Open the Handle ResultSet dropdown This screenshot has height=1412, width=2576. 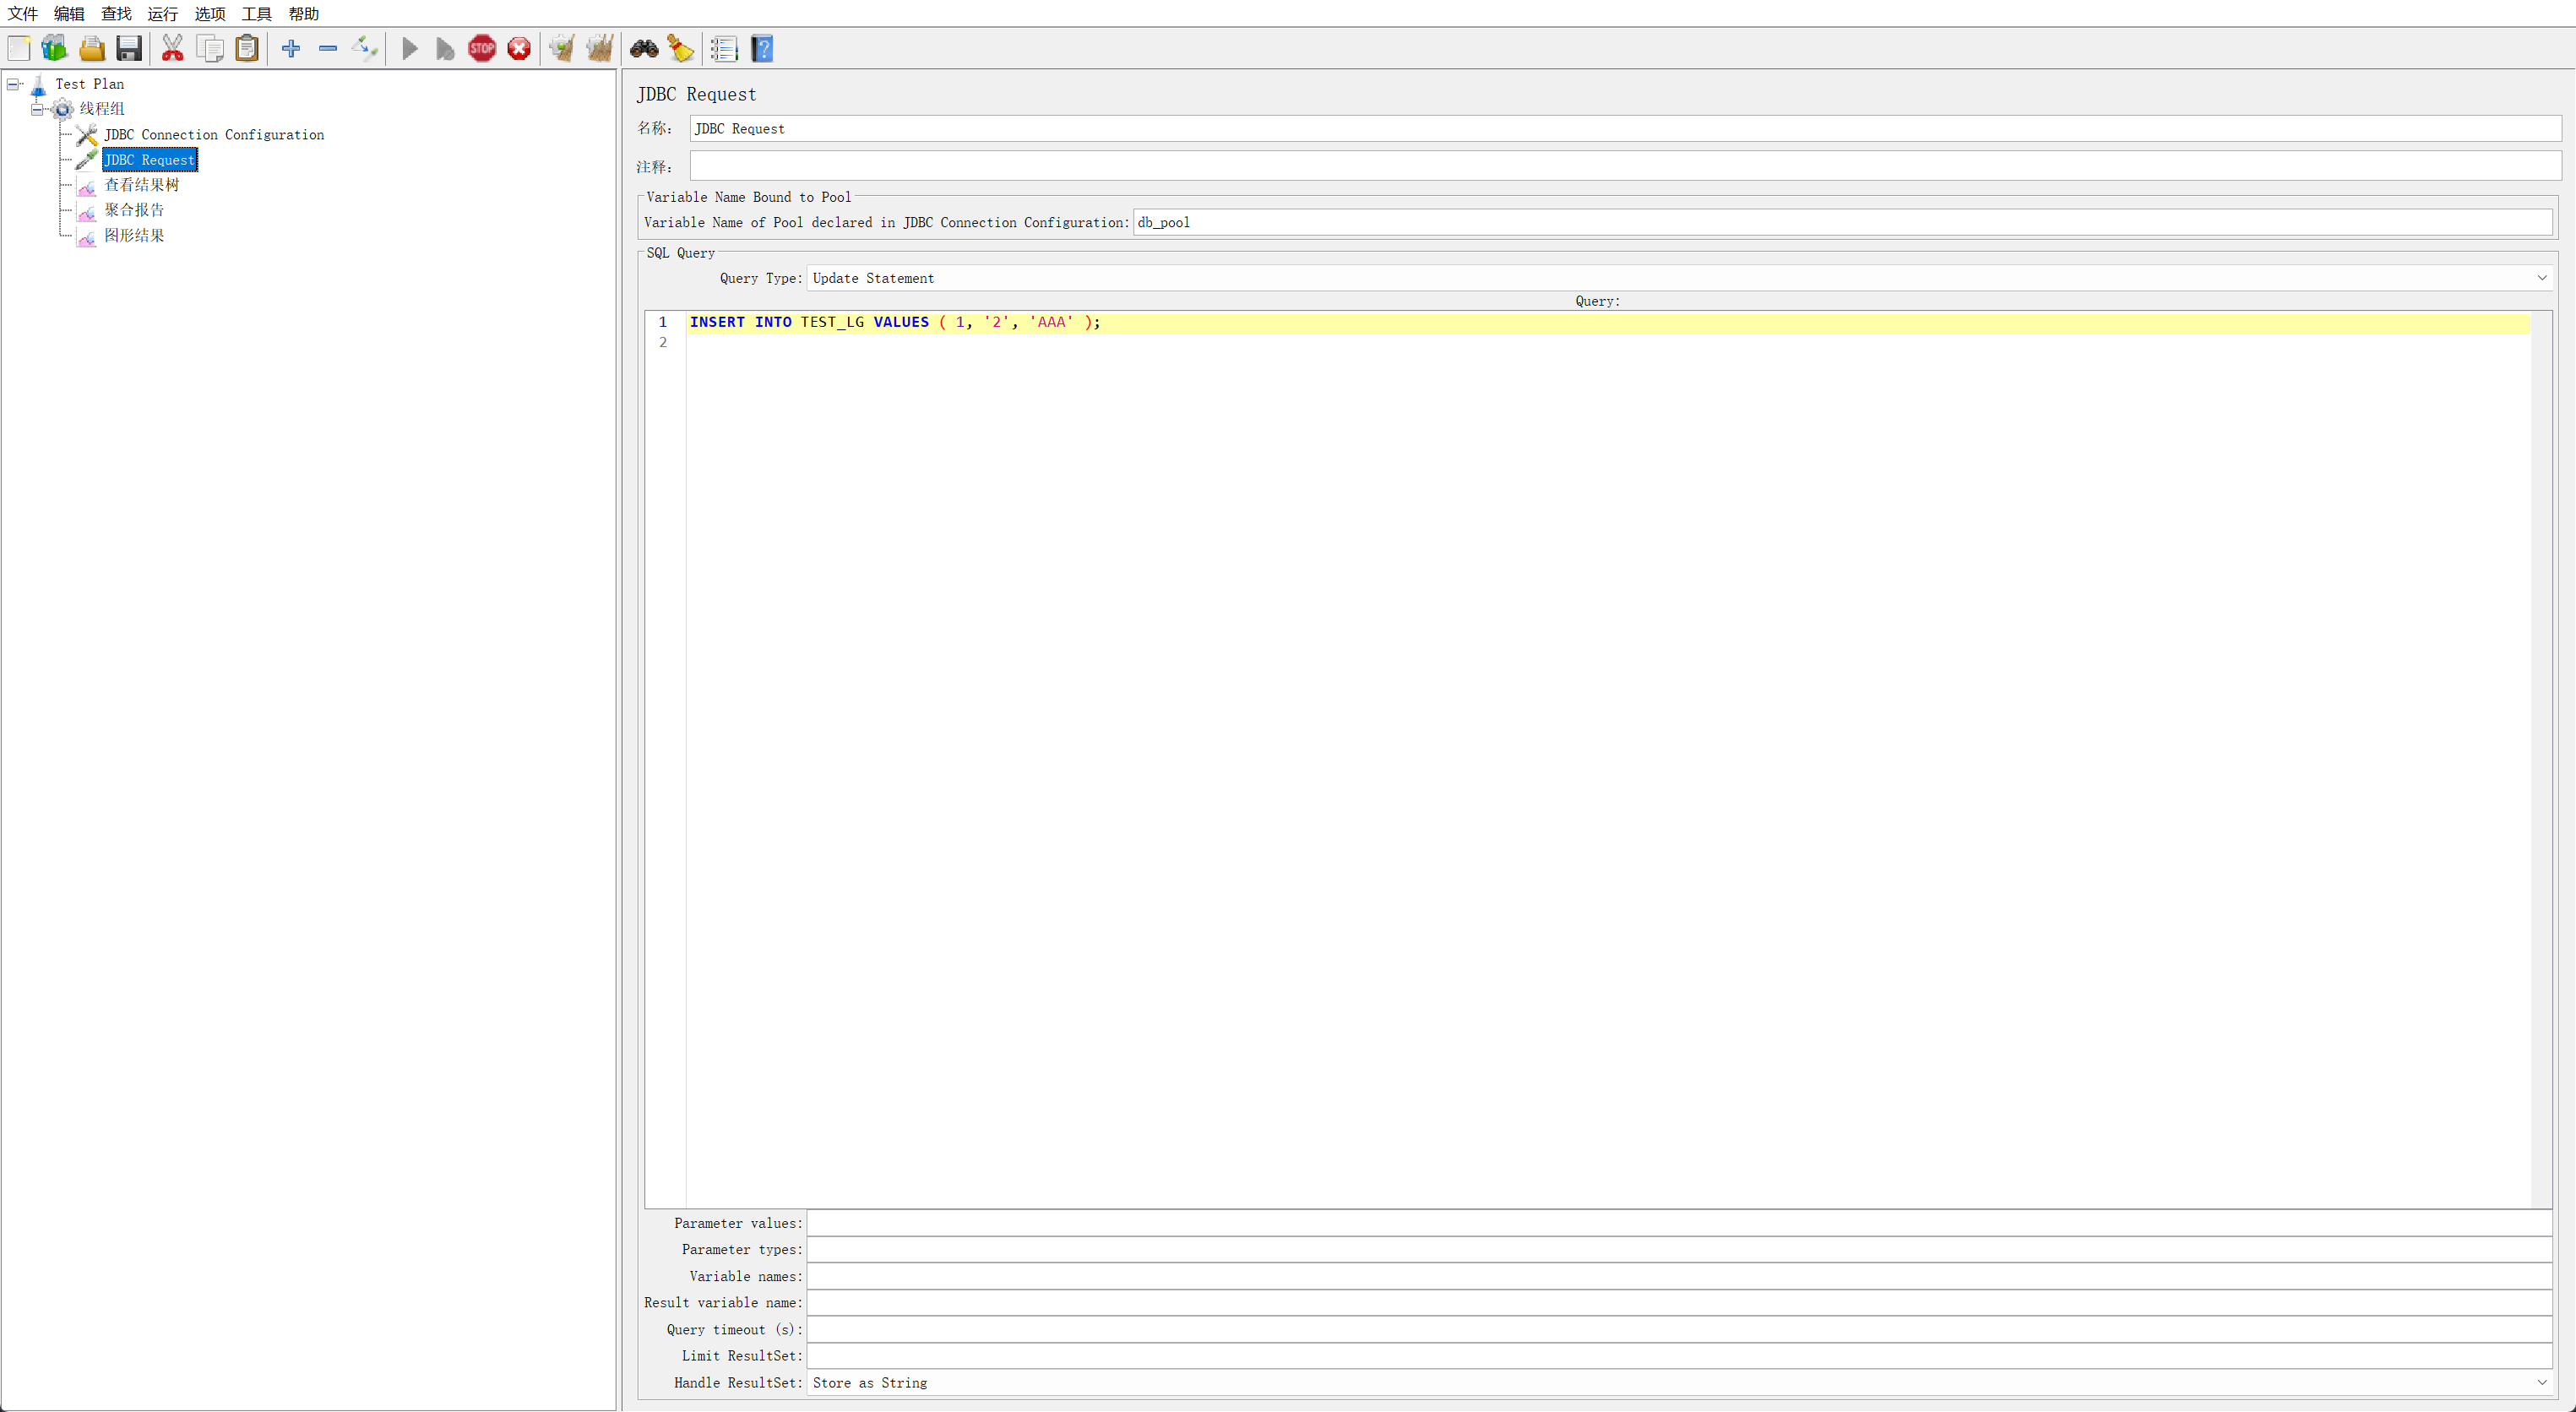2543,1383
